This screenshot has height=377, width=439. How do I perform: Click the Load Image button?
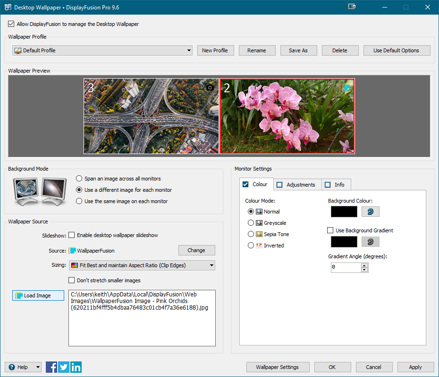pos(38,295)
